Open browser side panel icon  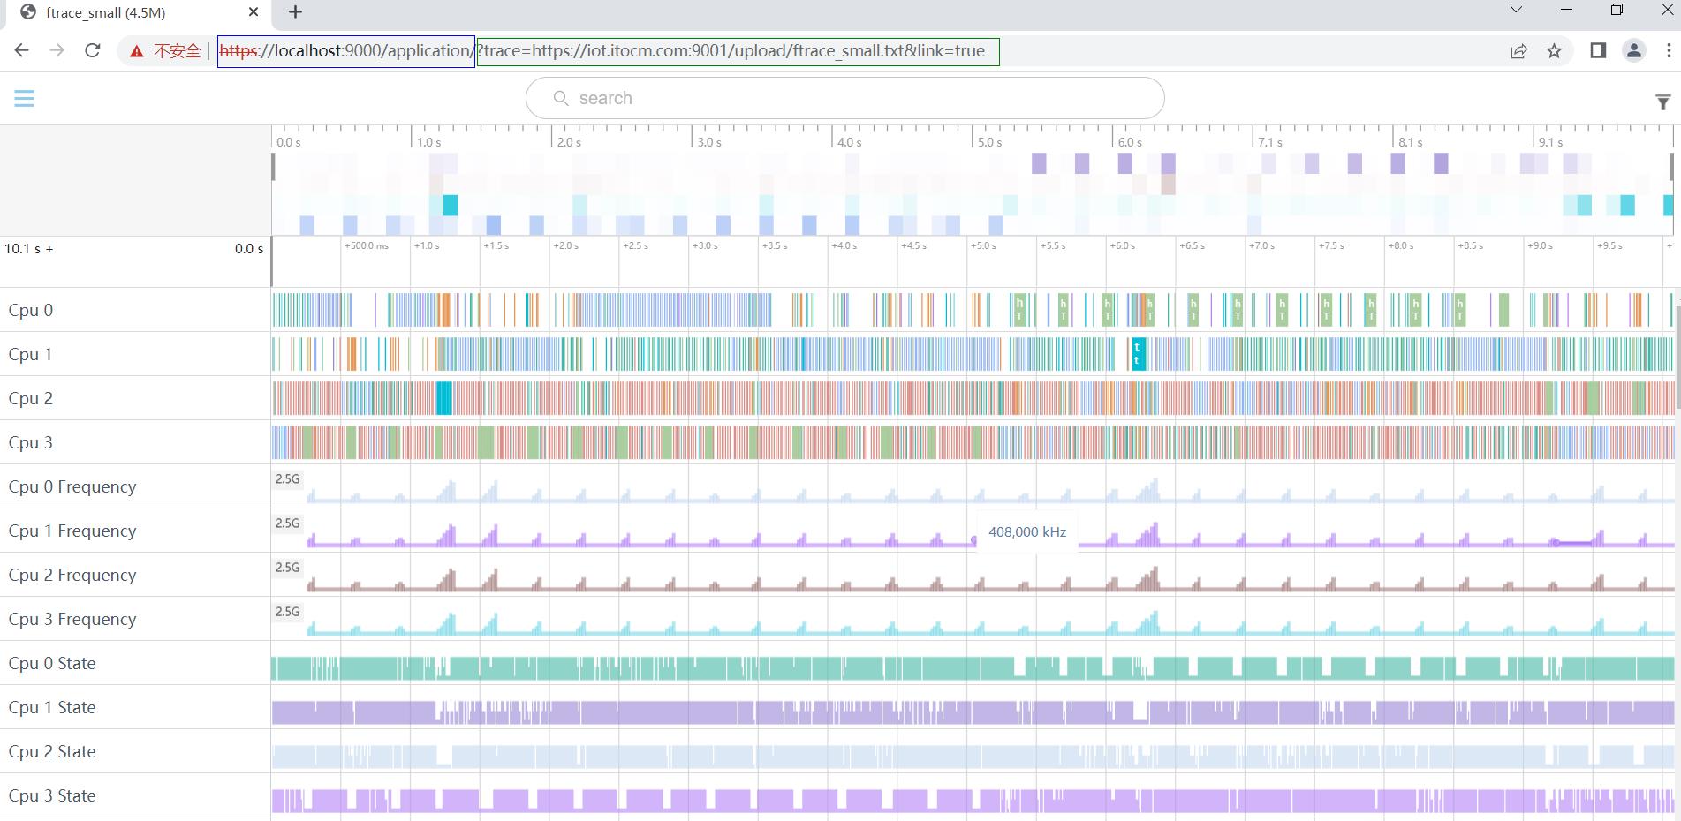(1598, 51)
